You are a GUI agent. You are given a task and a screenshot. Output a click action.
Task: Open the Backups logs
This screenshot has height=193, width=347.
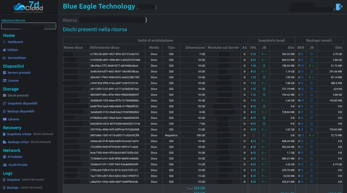point(13,188)
